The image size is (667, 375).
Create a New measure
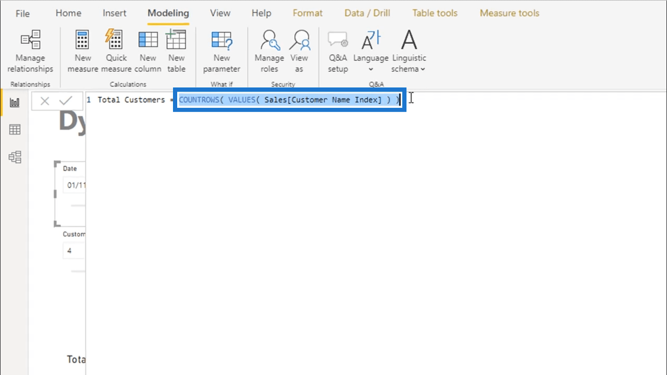pyautogui.click(x=83, y=52)
